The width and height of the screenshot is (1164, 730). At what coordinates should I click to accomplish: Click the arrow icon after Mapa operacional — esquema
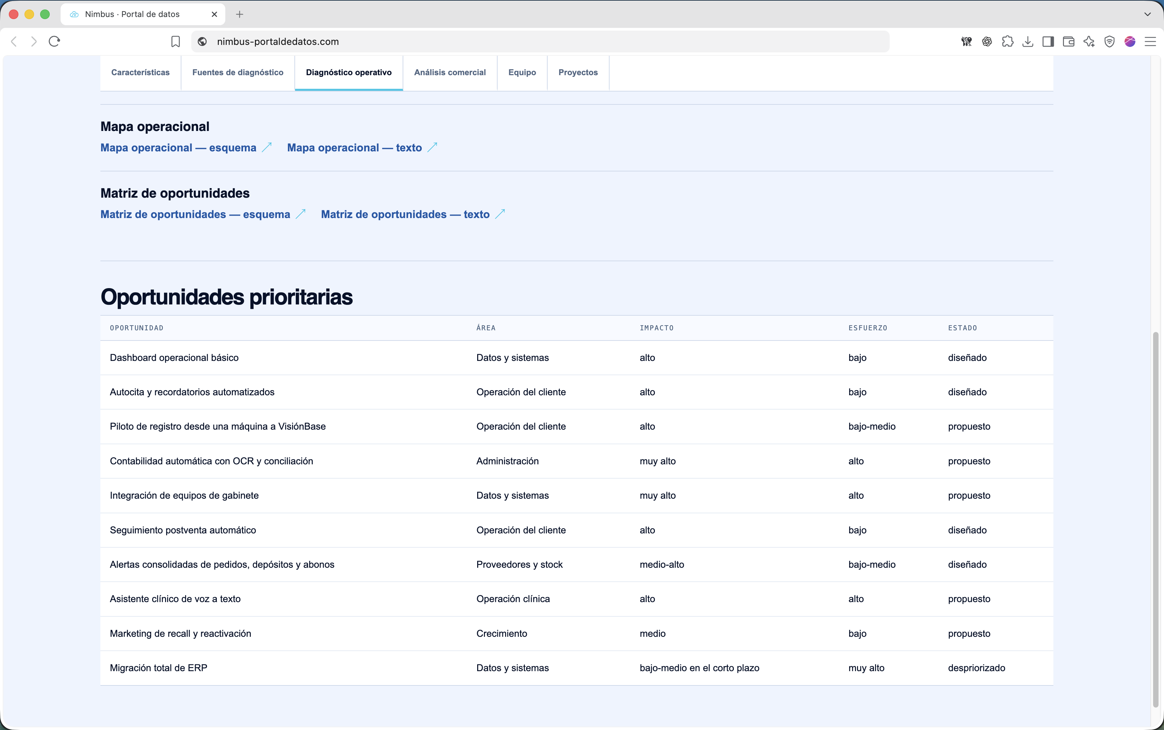(x=266, y=147)
